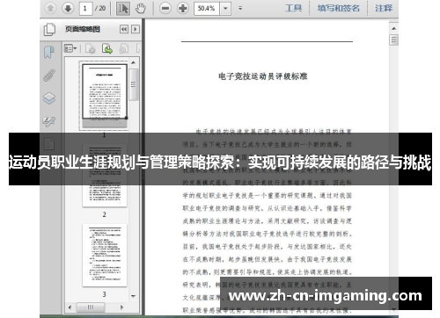
Task: Click the thumbnail panel horizontal scroll handle
Action: pyautogui.click(x=91, y=307)
